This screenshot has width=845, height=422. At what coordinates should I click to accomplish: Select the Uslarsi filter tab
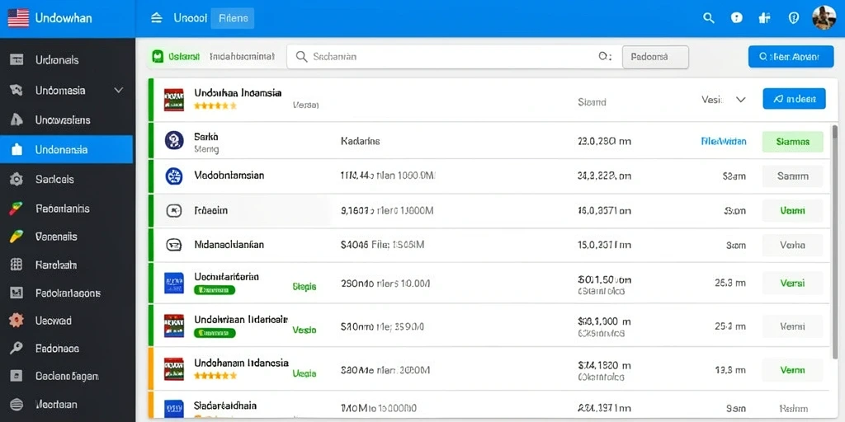tap(184, 56)
